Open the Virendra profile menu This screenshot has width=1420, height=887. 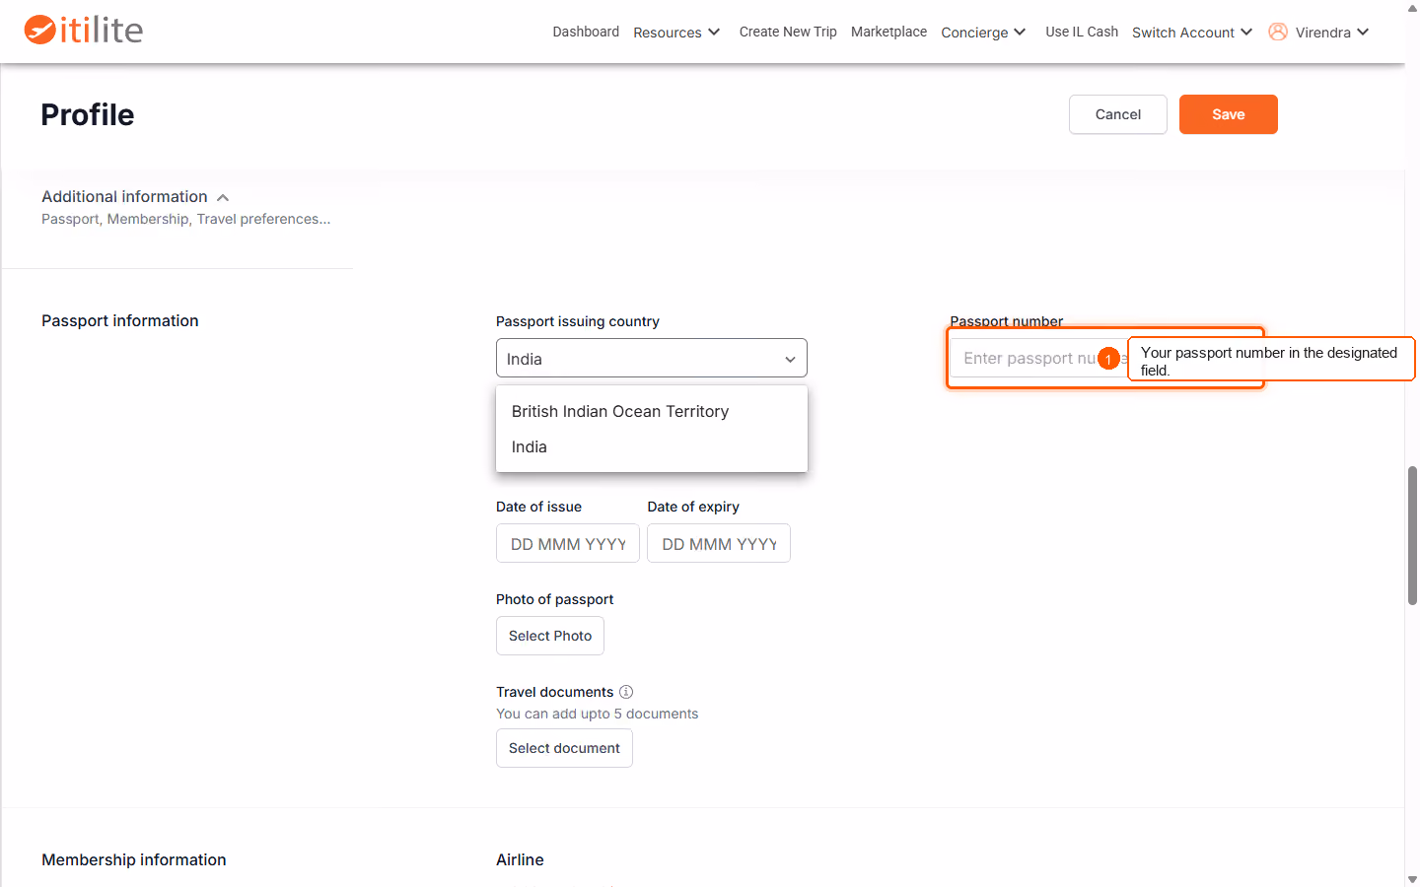click(1331, 33)
